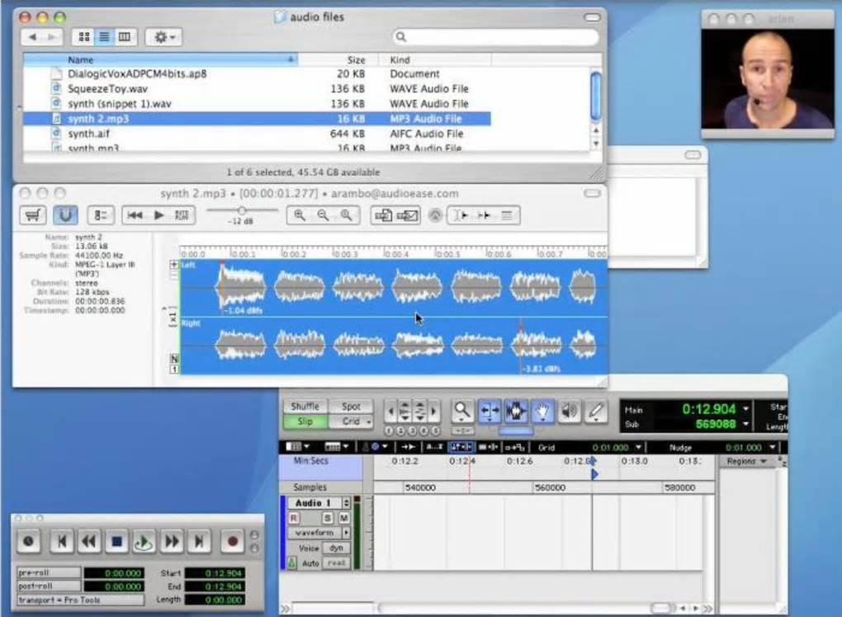Switch Finder to icon view

click(83, 37)
